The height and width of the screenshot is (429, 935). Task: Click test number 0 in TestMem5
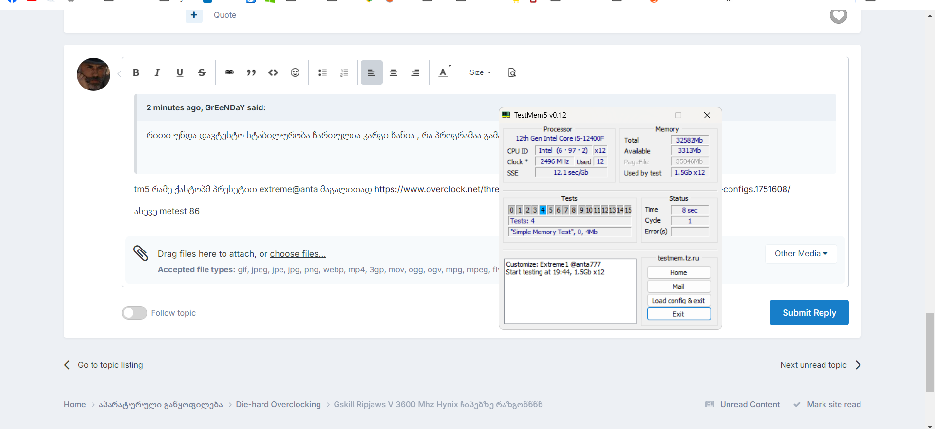click(x=511, y=210)
